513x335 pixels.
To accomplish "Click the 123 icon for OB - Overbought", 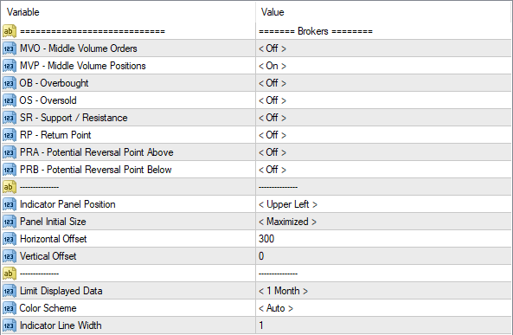I will [10, 83].
